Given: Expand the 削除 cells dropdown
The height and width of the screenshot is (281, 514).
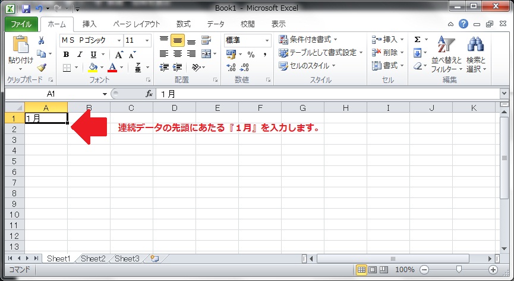Looking at the screenshot, I should (402, 53).
